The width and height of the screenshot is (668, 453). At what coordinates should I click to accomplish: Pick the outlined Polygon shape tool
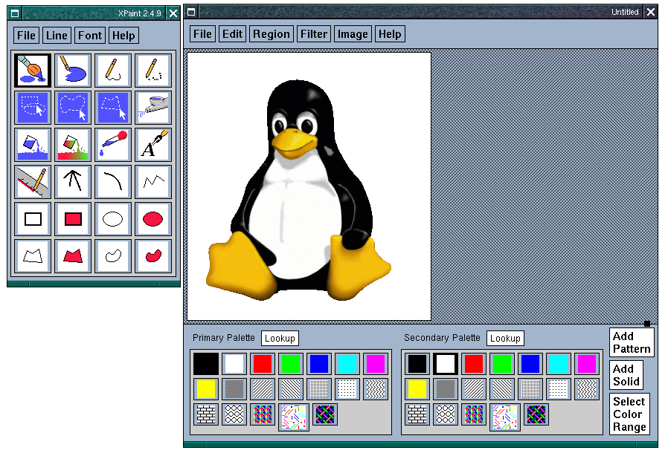(33, 256)
